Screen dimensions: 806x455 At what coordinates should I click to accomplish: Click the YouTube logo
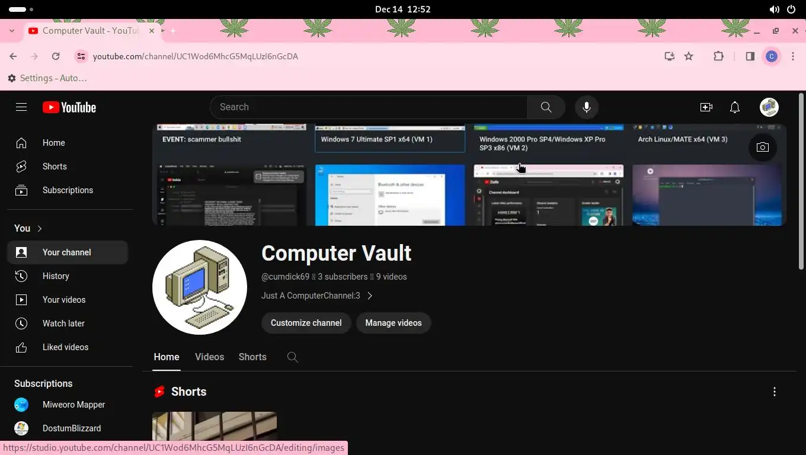click(x=69, y=107)
